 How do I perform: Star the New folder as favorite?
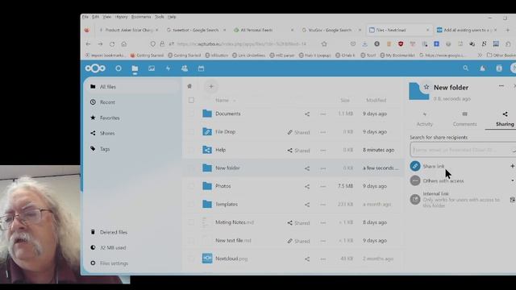(427, 87)
